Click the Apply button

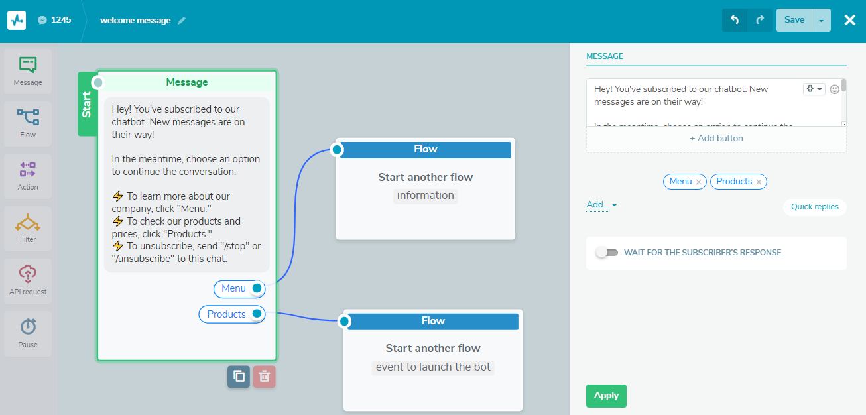click(606, 396)
